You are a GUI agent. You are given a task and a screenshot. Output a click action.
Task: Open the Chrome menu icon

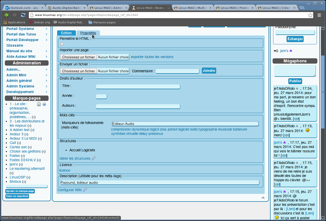(x=319, y=15)
